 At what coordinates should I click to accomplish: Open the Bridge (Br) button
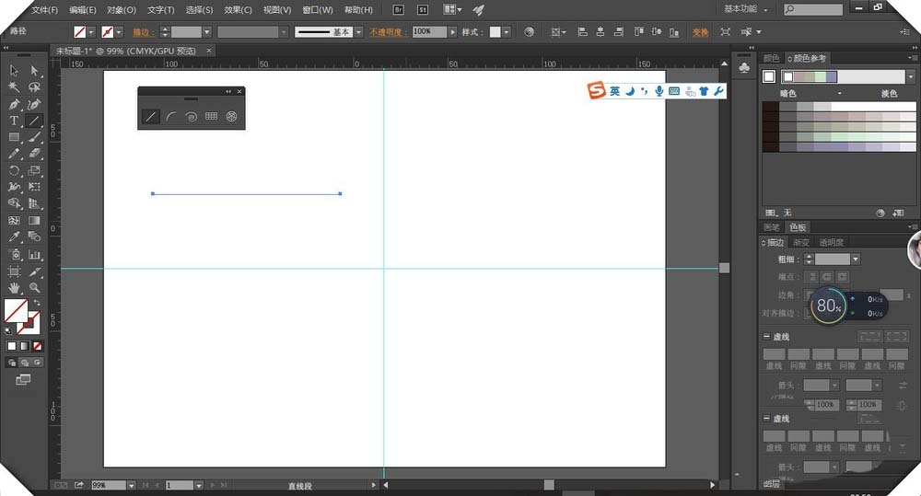(398, 9)
